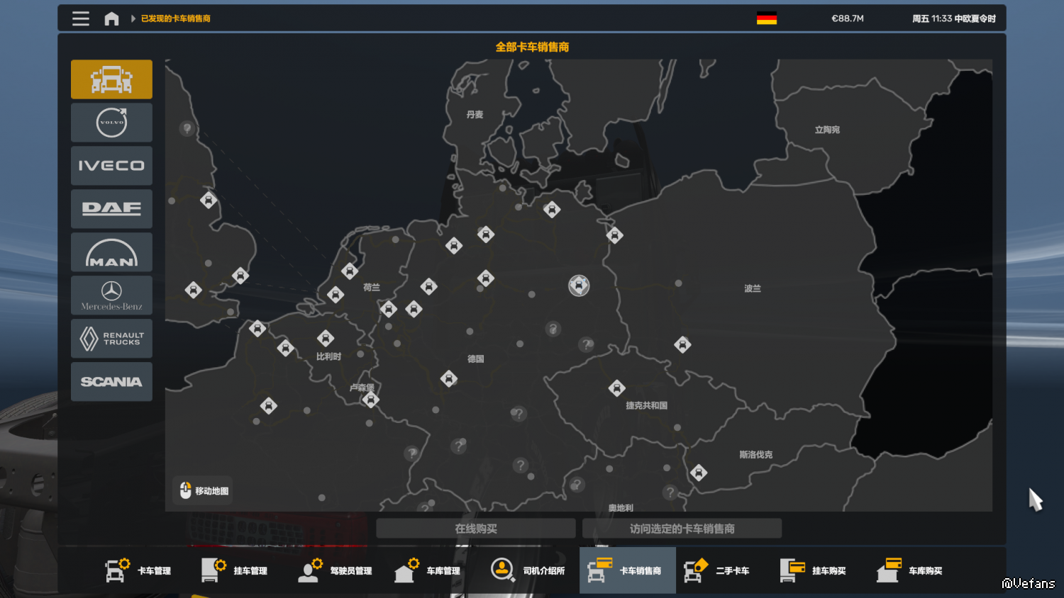Select the all truck brands filter icon
The width and height of the screenshot is (1064, 598).
tap(111, 79)
